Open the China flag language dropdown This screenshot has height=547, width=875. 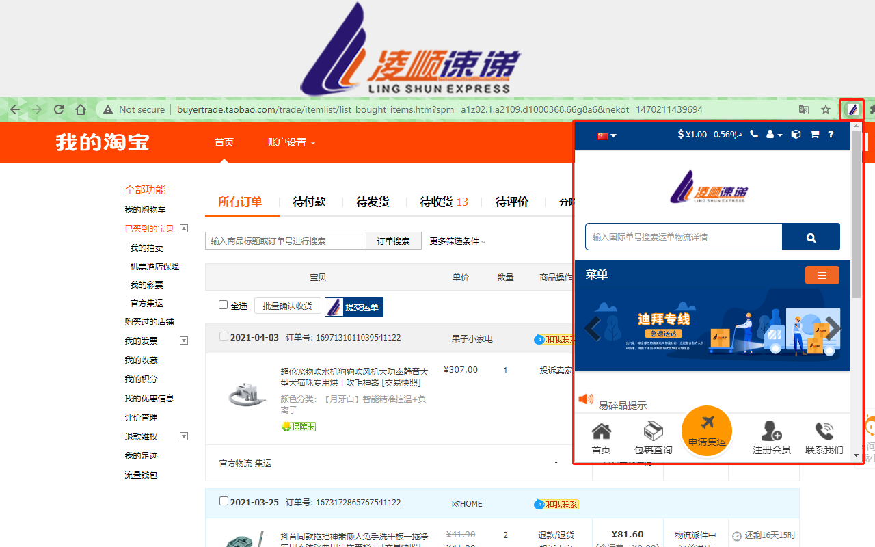click(606, 135)
